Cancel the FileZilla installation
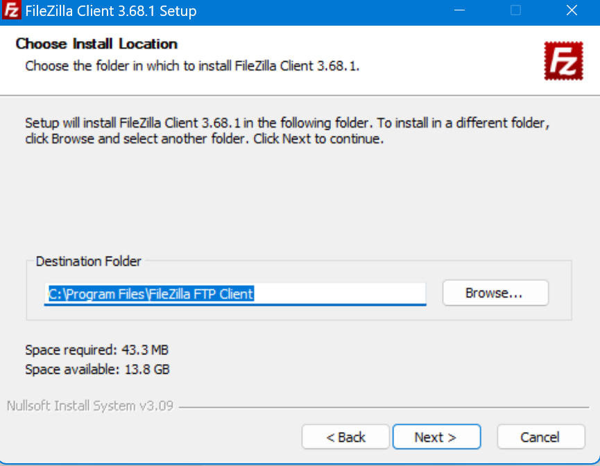The width and height of the screenshot is (600, 466). pos(540,437)
